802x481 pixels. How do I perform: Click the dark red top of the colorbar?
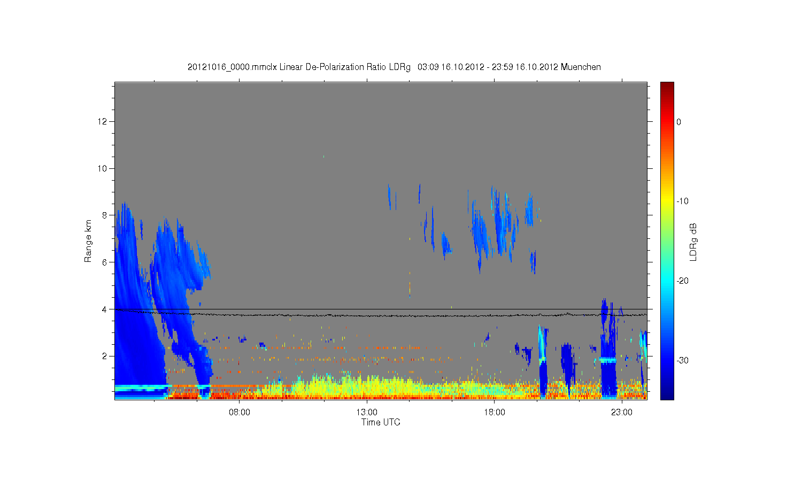[667, 87]
